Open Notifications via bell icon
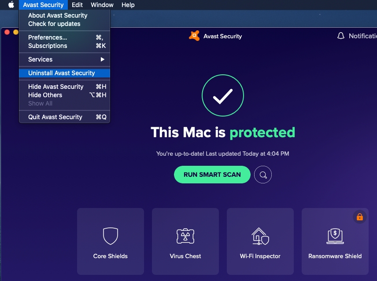This screenshot has width=377, height=281. click(341, 36)
